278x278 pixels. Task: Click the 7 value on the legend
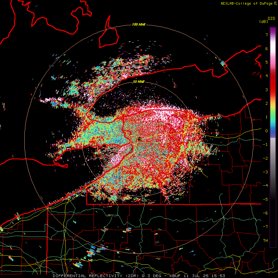coord(267,35)
